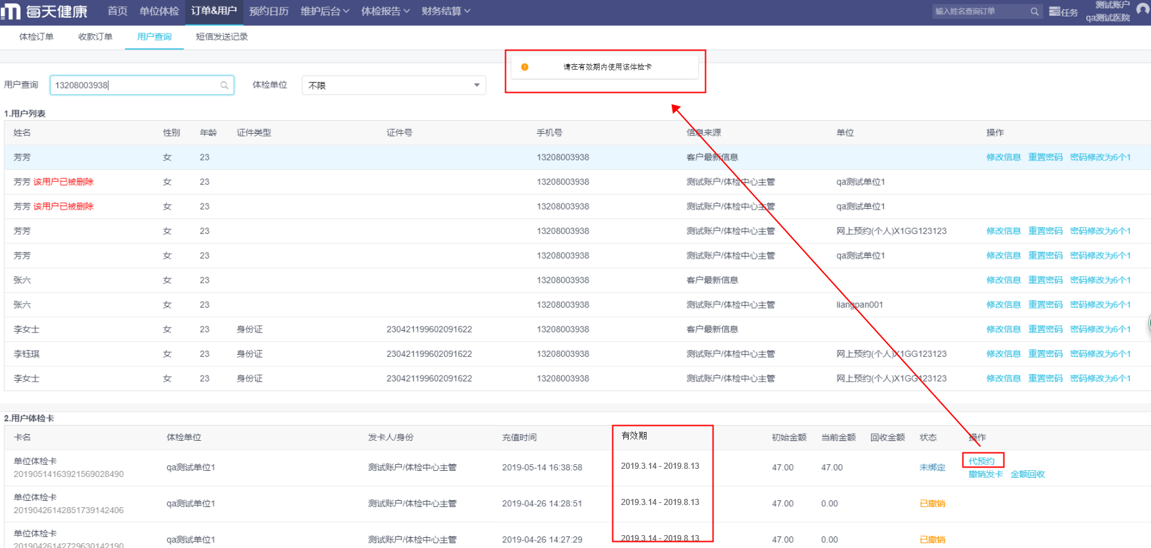Open the 短信发送记录 tab
The width and height of the screenshot is (1151, 548).
(222, 37)
